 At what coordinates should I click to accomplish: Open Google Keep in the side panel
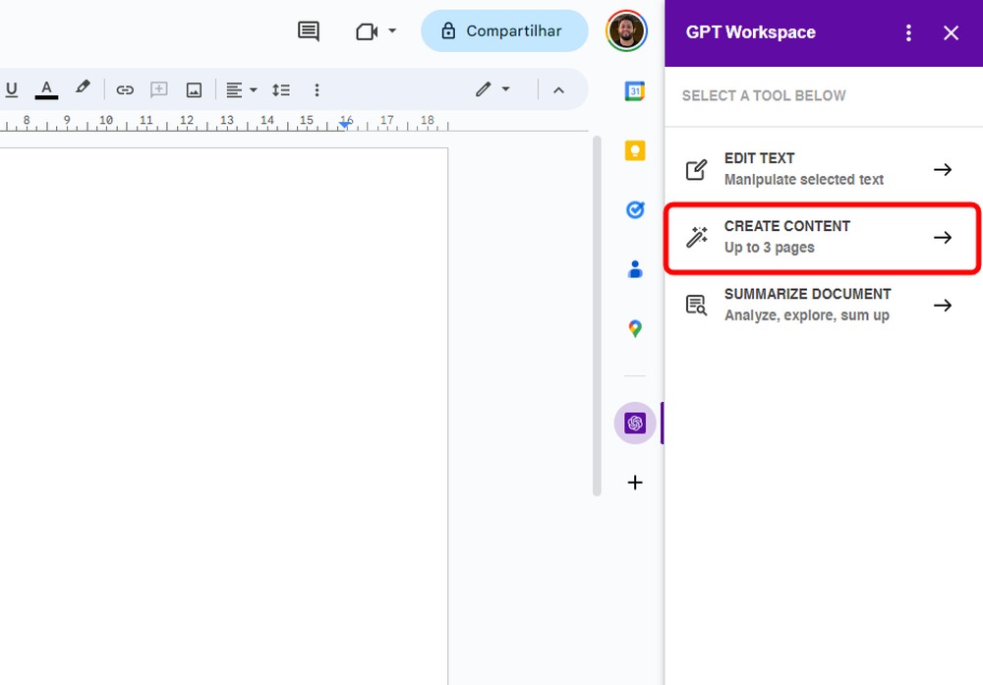click(634, 149)
